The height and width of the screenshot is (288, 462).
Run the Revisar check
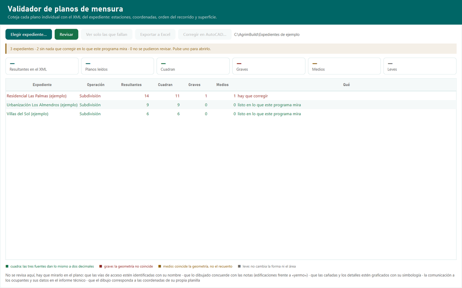point(66,34)
